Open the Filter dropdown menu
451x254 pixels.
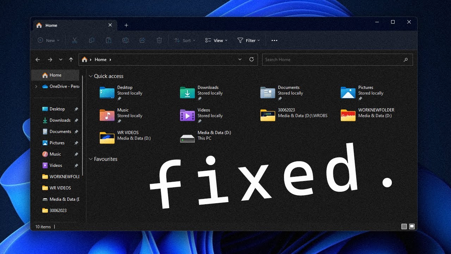point(249,41)
